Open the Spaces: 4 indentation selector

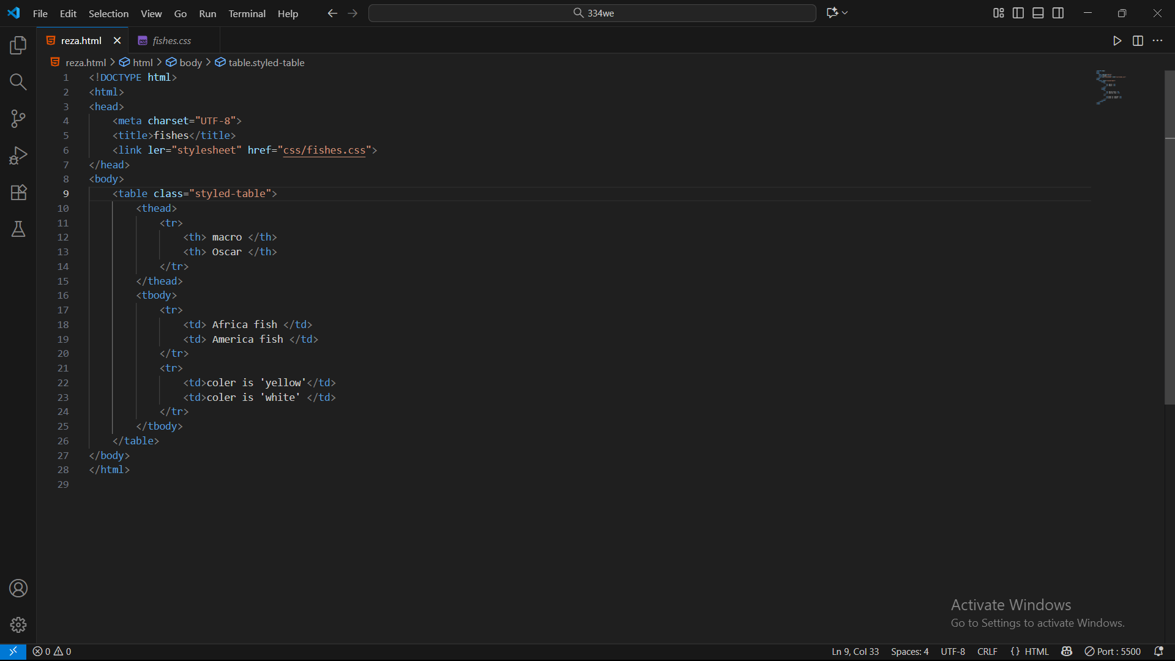coord(909,651)
